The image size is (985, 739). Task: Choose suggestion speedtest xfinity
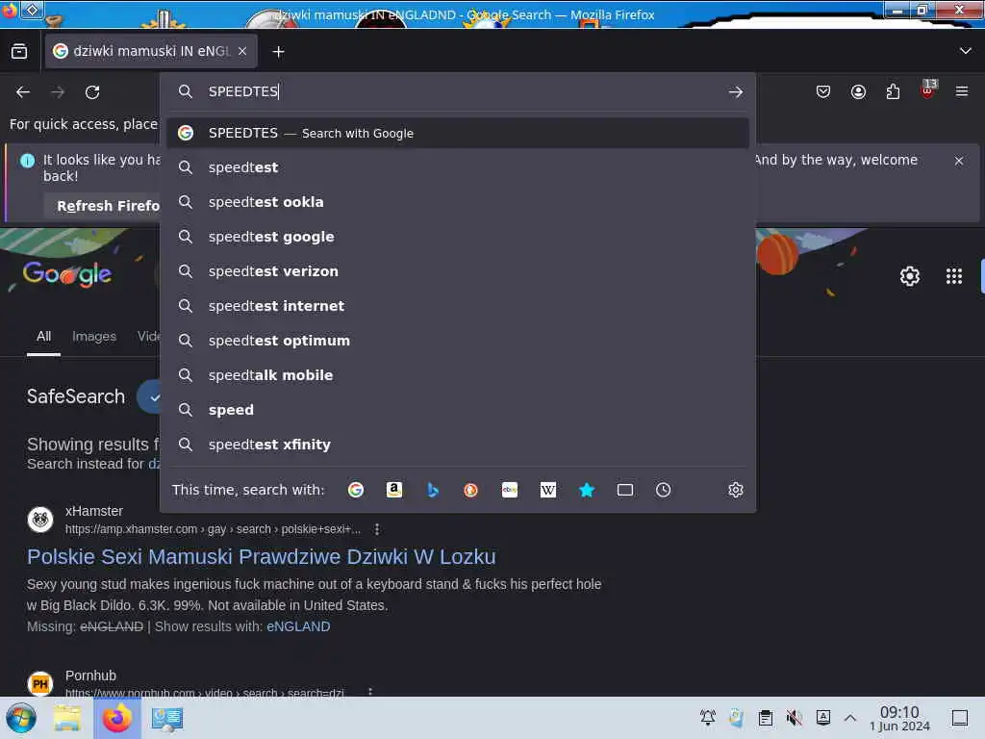(x=457, y=444)
